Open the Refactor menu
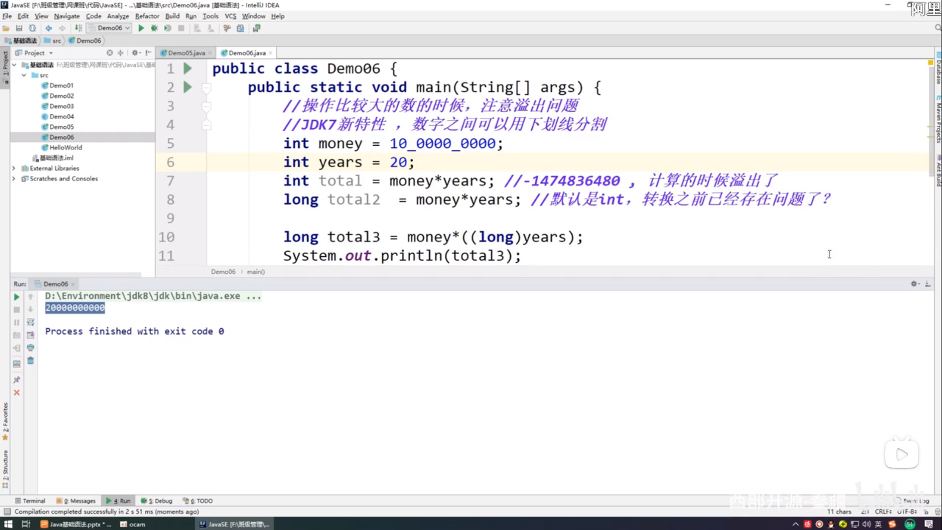The width and height of the screenshot is (942, 530). pyautogui.click(x=147, y=16)
